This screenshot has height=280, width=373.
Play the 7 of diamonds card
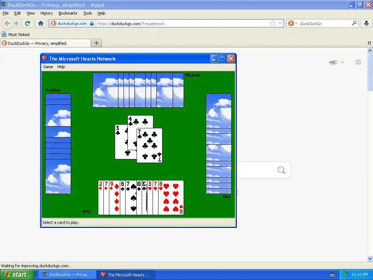click(x=106, y=198)
